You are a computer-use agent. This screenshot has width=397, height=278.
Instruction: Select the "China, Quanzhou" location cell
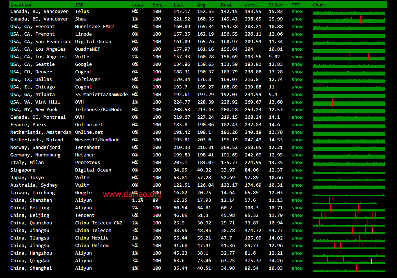pyautogui.click(x=31, y=223)
